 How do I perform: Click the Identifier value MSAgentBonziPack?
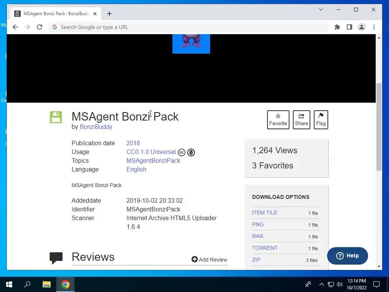tap(153, 209)
